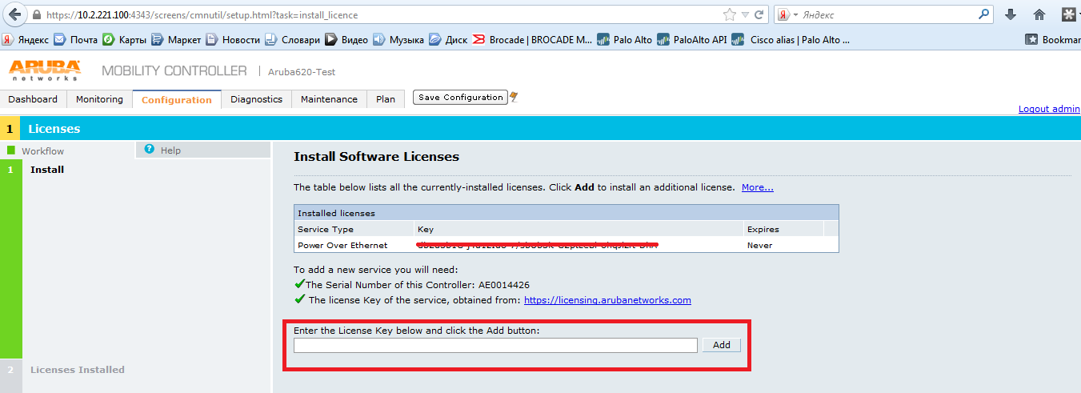Switch to the Dashboard tab
Screen dimensions: 1081x393
click(x=33, y=99)
